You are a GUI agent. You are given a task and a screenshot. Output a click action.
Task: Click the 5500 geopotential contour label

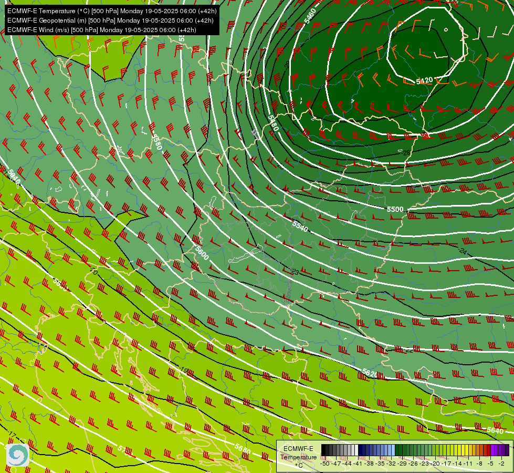click(x=395, y=209)
